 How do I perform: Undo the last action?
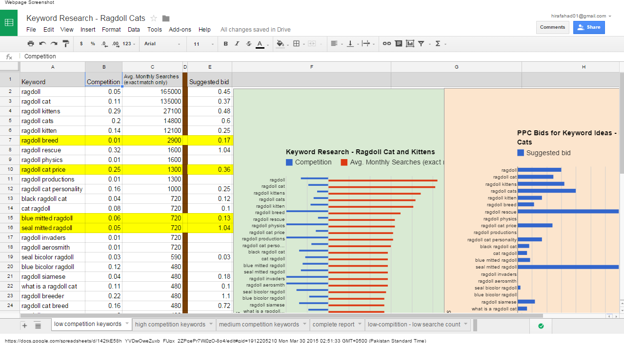42,44
